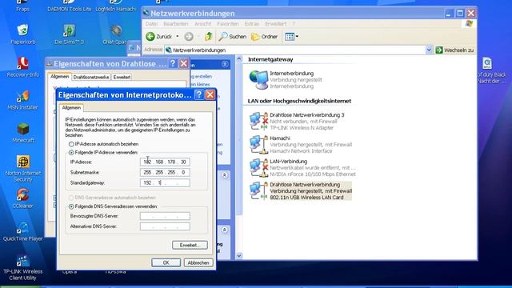The image size is (512, 288).
Task: Click the Alternativer DNS-Server field
Action: [x=165, y=226]
